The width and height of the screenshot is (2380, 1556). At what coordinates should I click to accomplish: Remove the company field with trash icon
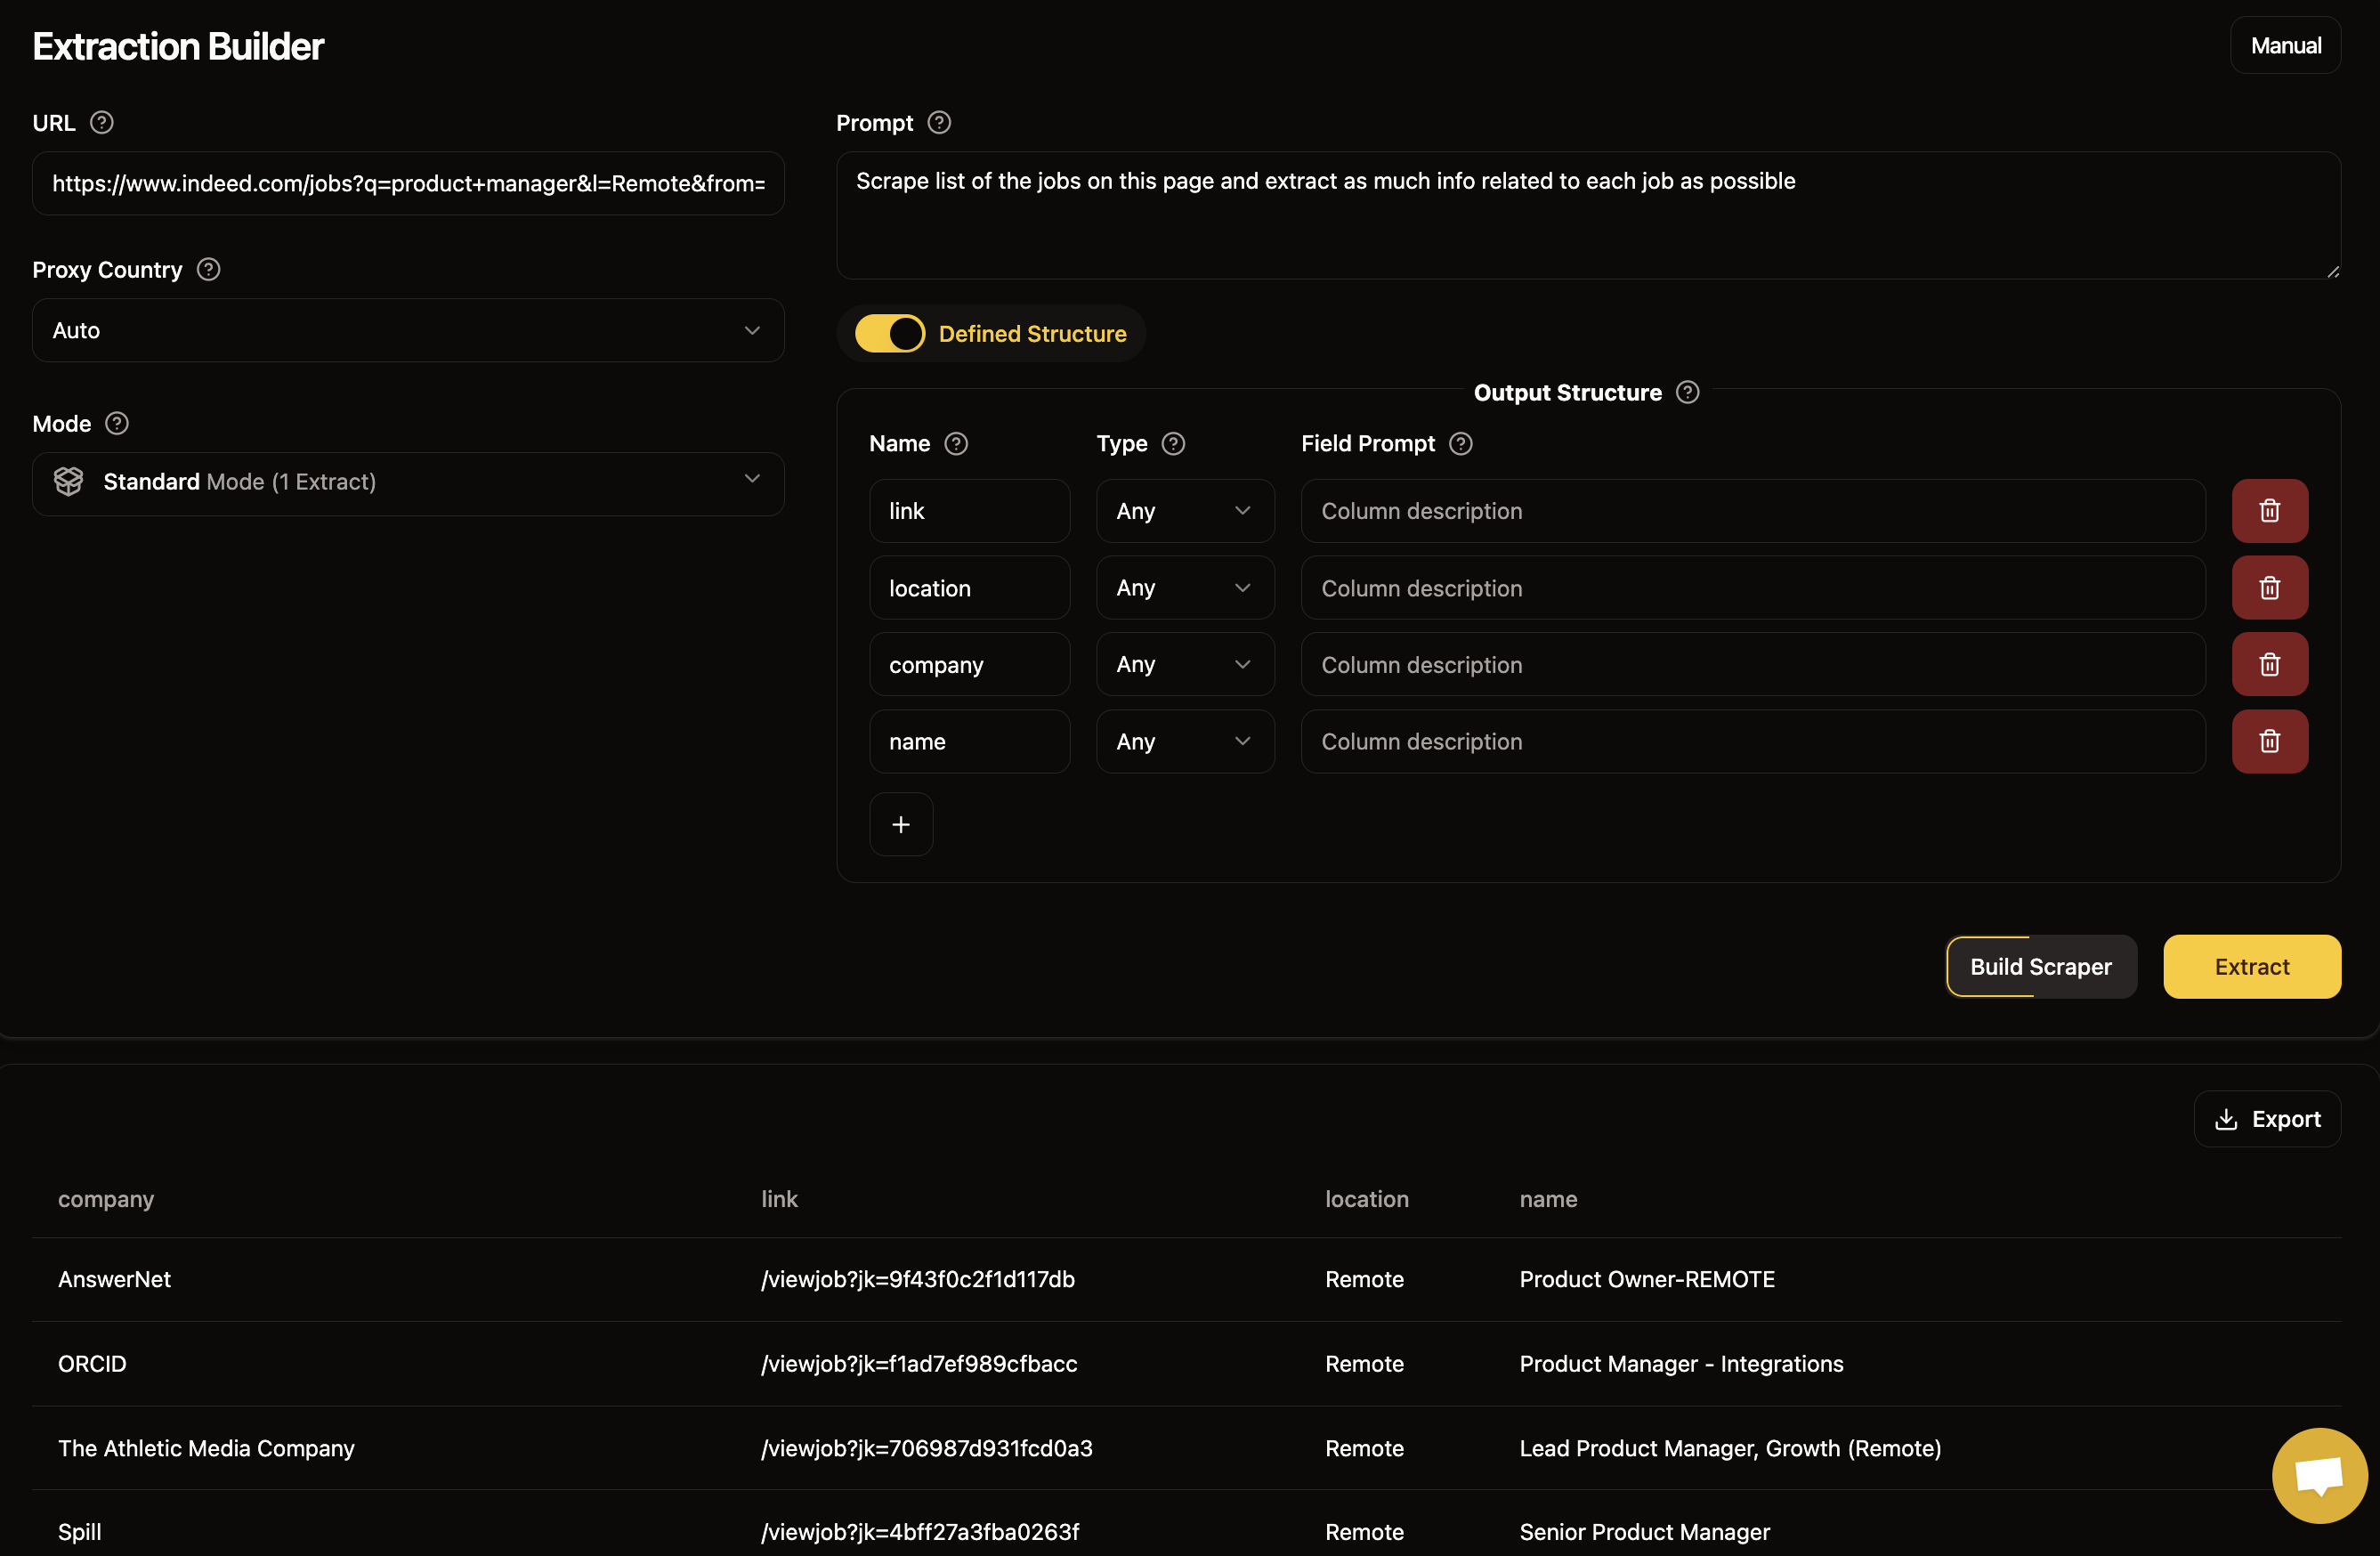(2269, 665)
